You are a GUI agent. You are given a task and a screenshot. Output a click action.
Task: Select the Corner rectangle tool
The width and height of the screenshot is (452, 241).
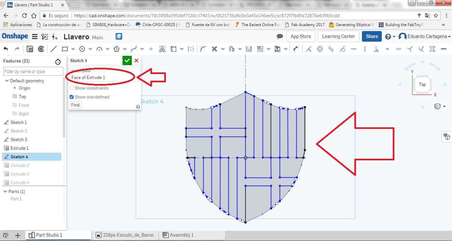[x=65, y=49]
